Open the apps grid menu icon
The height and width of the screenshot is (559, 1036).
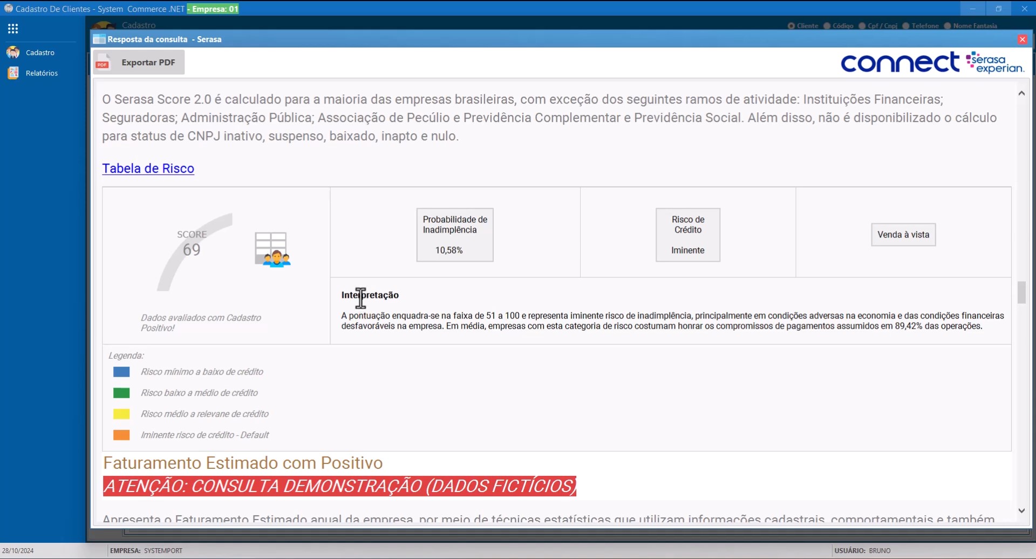(x=13, y=29)
